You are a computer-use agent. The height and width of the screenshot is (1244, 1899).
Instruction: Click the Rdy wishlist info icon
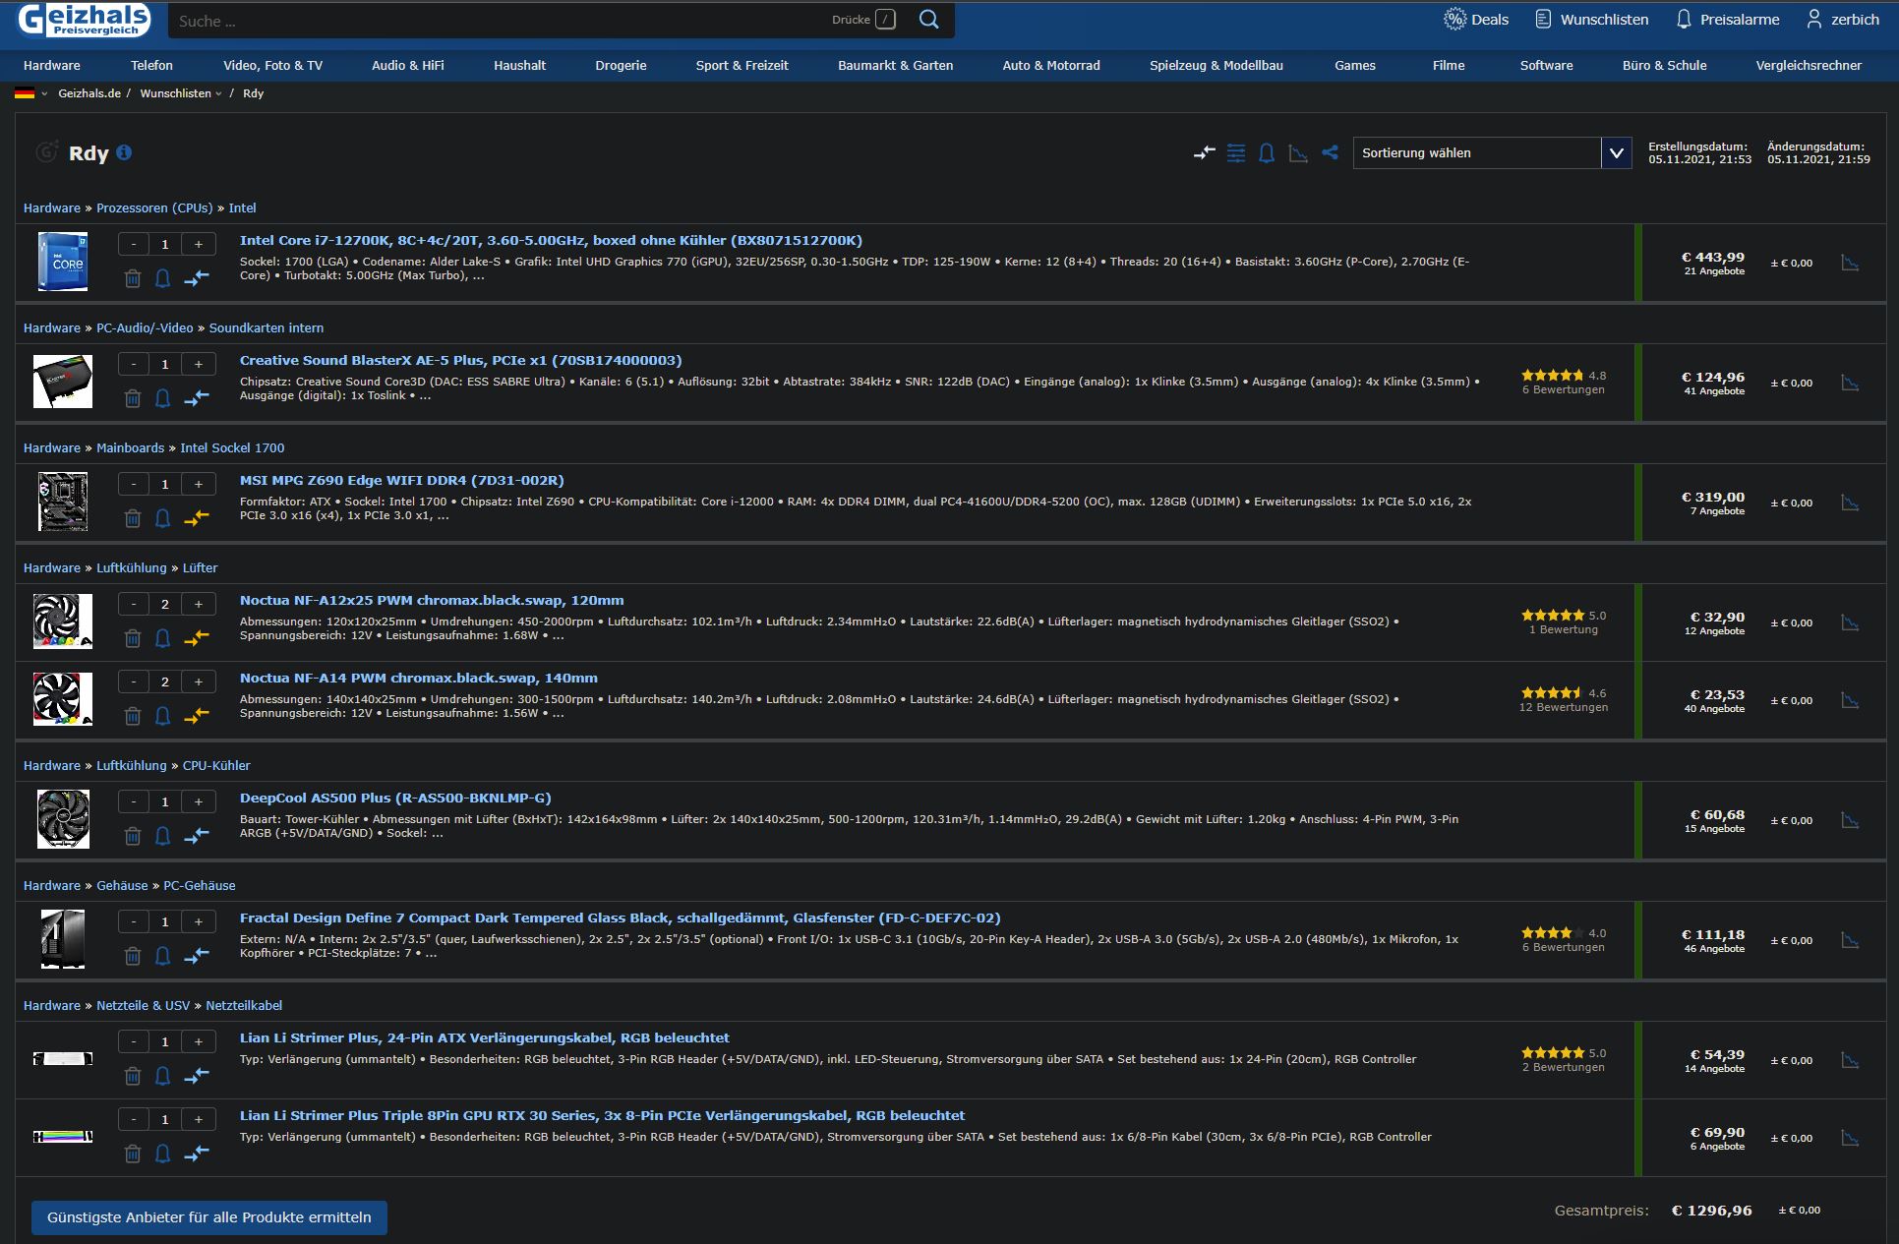(x=124, y=152)
